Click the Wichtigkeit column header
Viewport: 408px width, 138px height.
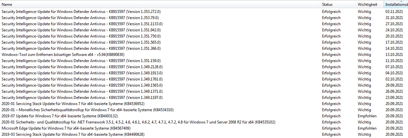tap(367, 5)
